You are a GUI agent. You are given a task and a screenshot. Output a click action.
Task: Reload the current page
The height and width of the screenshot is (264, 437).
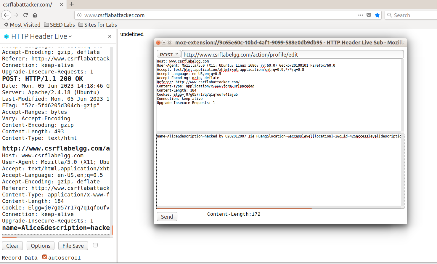(x=25, y=15)
